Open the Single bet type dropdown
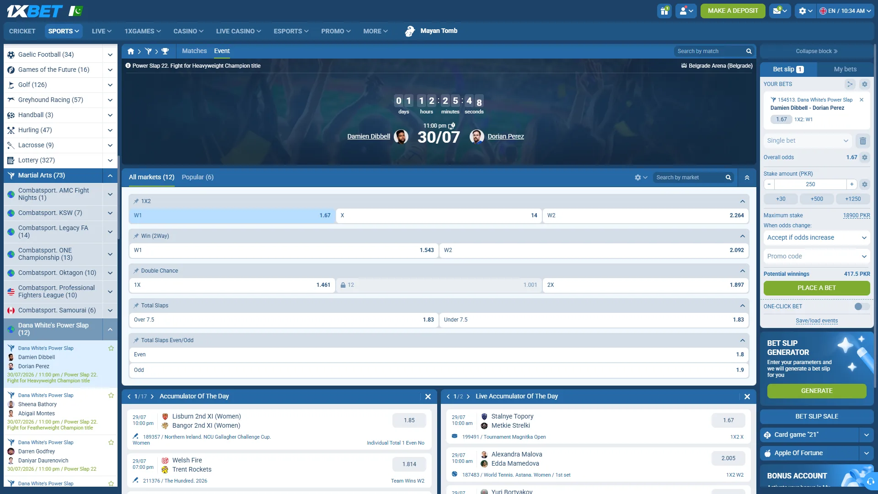This screenshot has height=494, width=878. (x=807, y=141)
